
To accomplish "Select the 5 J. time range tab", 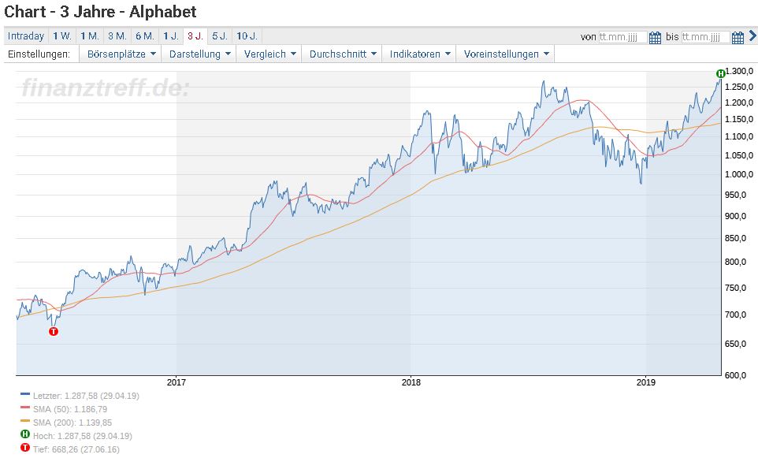I will coord(220,35).
